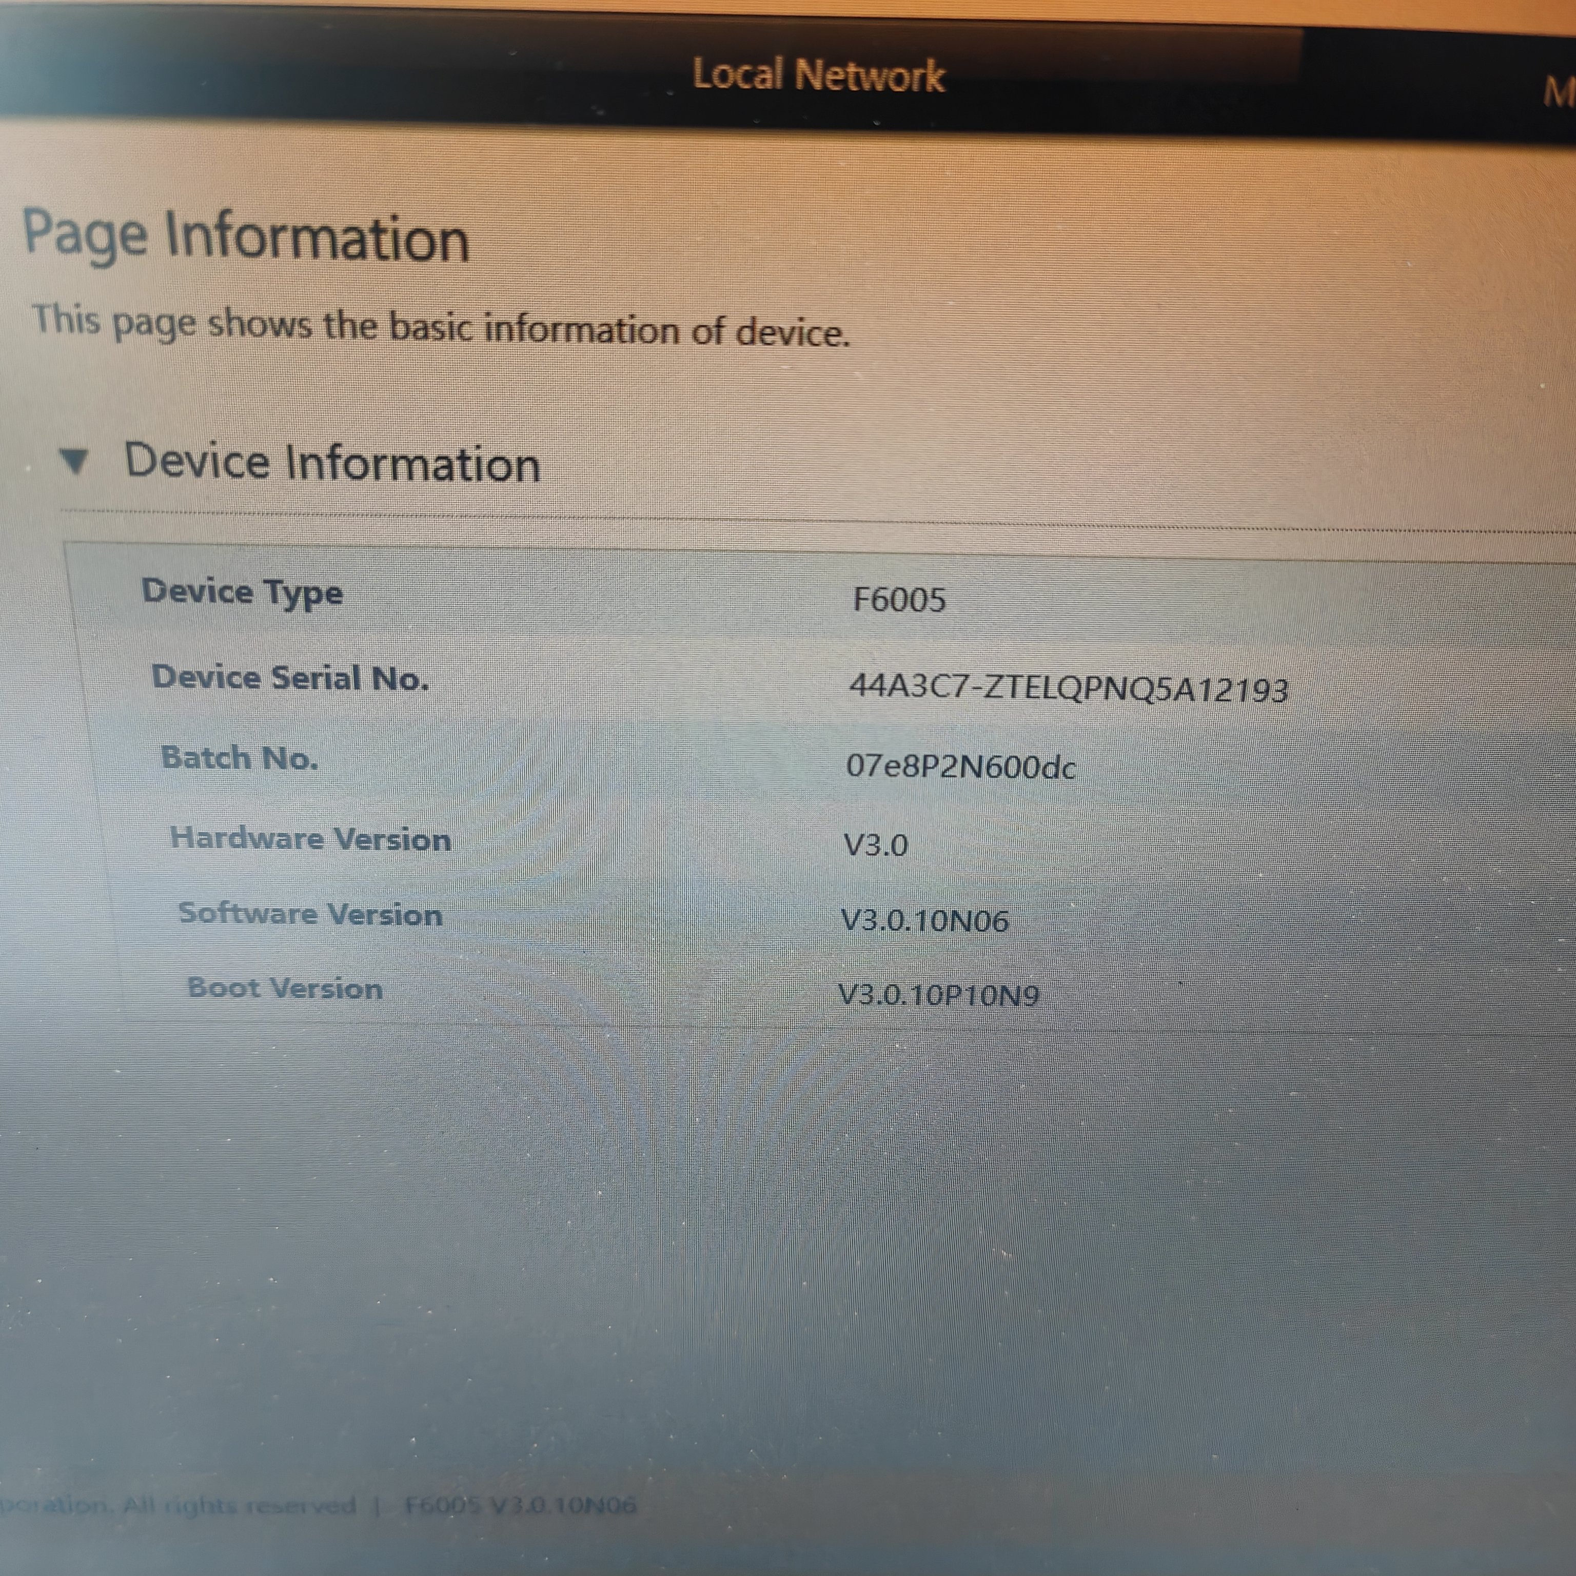Image resolution: width=1576 pixels, height=1576 pixels.
Task: Select the F6005 device type value
Action: tap(899, 600)
